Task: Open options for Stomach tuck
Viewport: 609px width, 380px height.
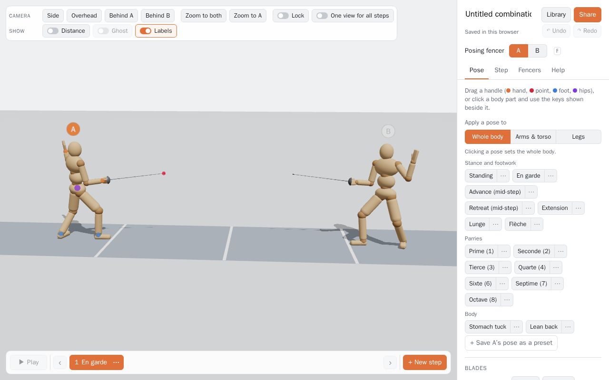Action: coord(517,327)
